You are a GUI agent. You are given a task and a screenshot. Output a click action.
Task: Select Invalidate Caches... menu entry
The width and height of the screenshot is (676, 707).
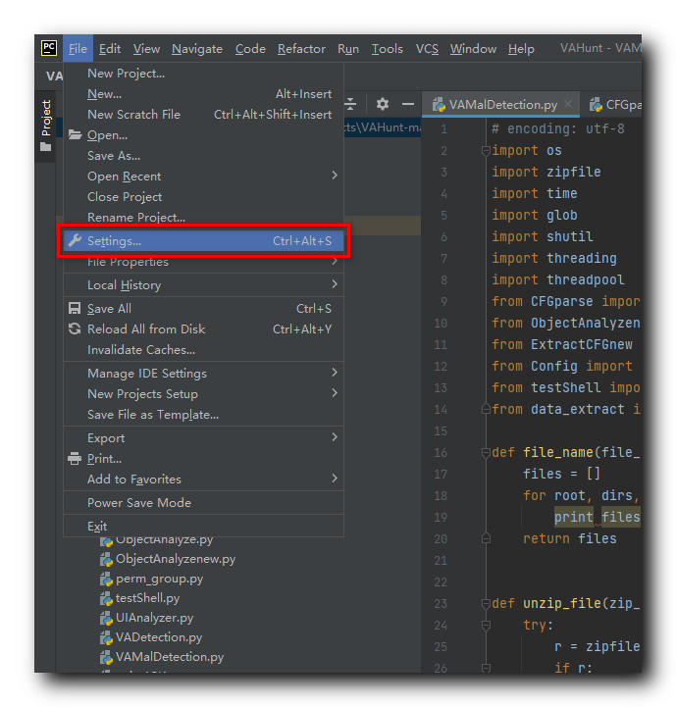tap(203, 349)
